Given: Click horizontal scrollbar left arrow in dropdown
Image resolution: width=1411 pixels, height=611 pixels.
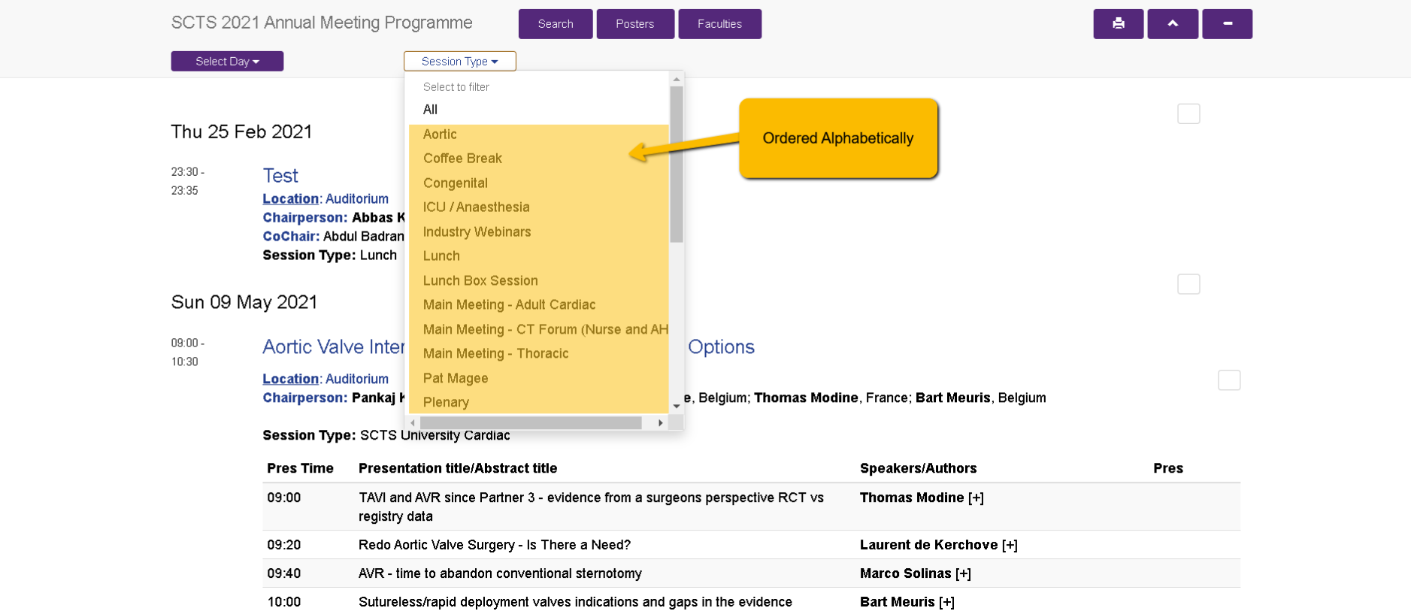Looking at the screenshot, I should [x=413, y=423].
